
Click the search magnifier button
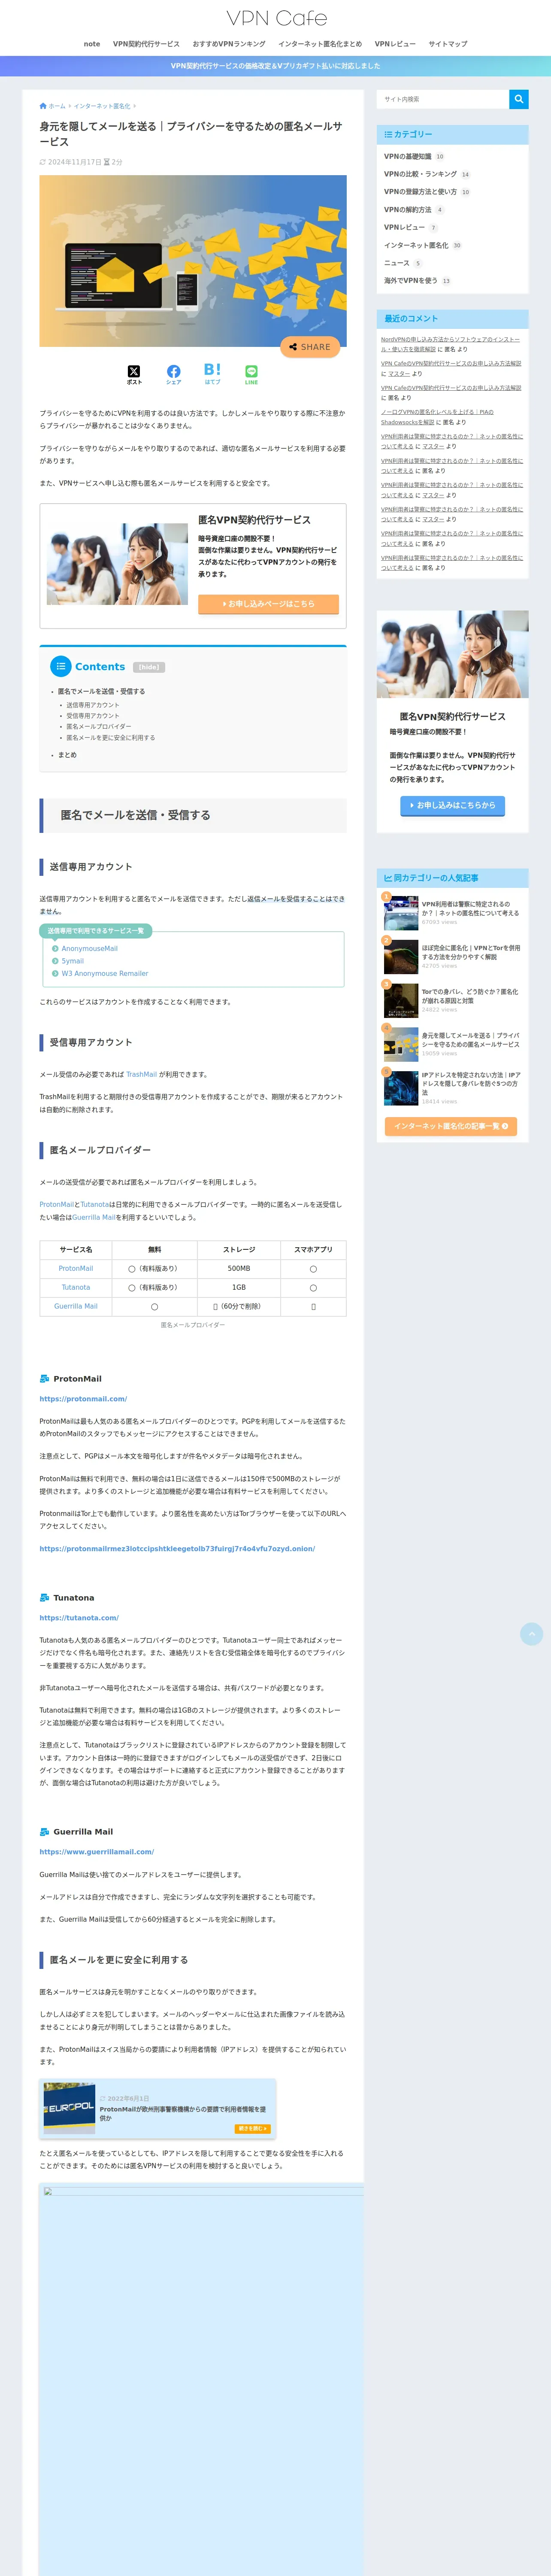click(x=518, y=99)
